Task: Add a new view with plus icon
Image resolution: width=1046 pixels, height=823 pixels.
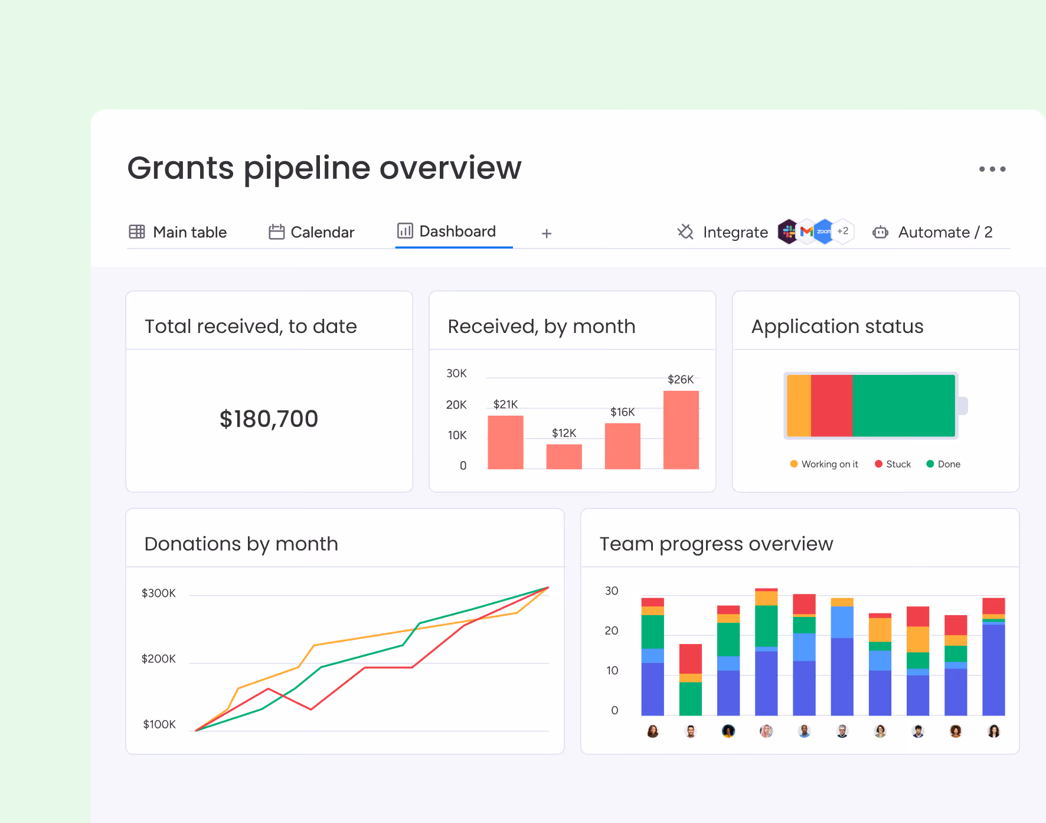Action: tap(547, 234)
